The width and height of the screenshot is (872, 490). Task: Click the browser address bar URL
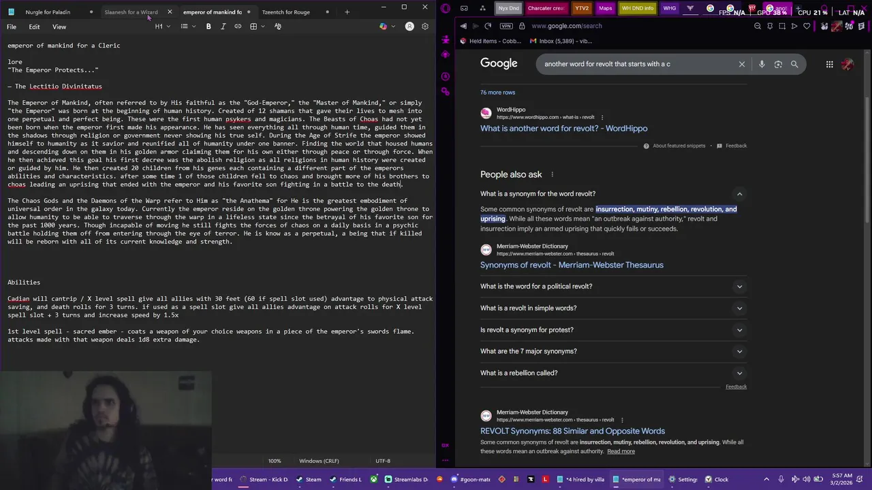click(x=566, y=26)
